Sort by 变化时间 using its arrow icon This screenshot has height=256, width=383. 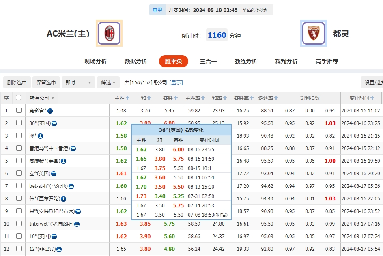[x=373, y=97]
